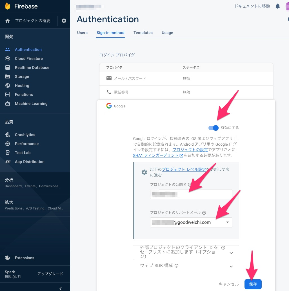Click help icon beside ウェブ SDK 構成

(177, 266)
